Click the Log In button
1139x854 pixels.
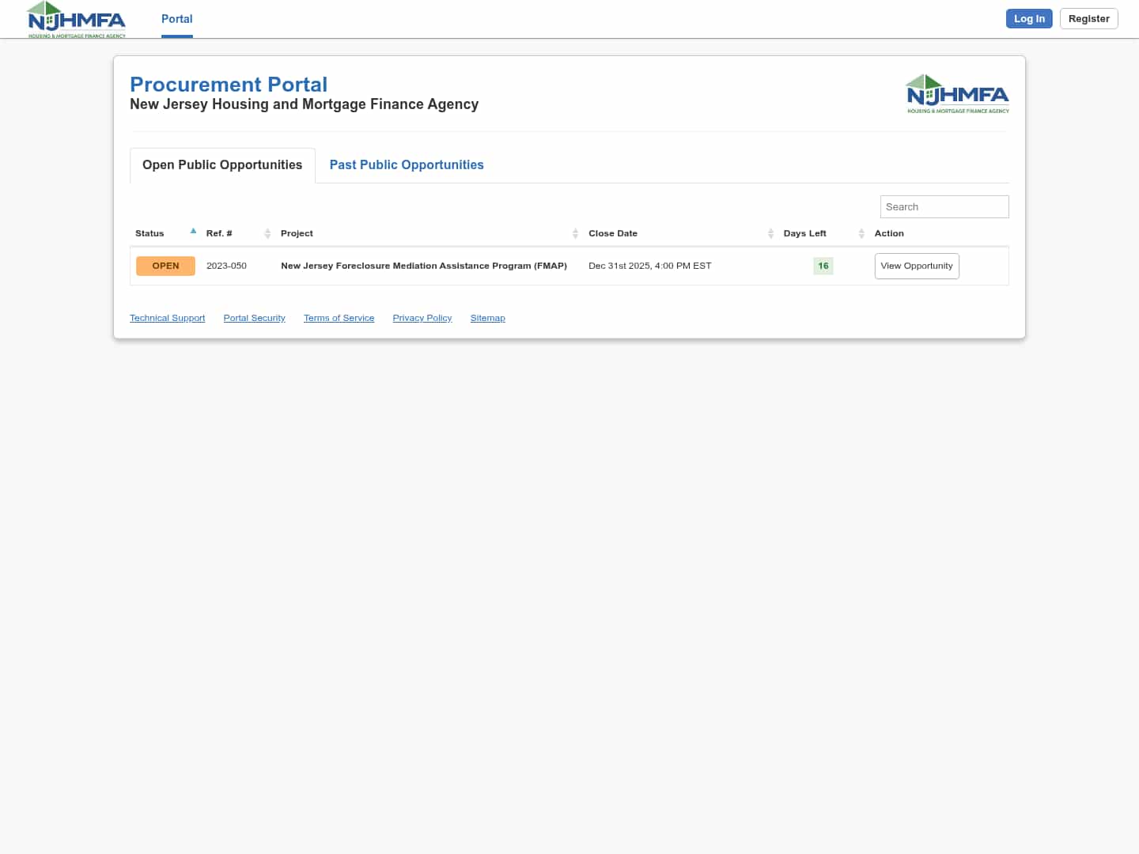point(1029,18)
